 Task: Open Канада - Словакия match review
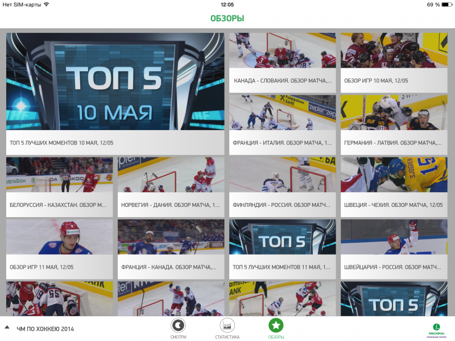pos(282,63)
